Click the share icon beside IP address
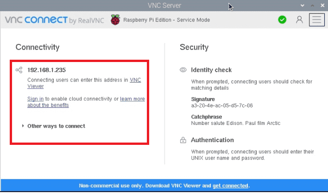Screen dimensions: 328x193 [x=19, y=70]
